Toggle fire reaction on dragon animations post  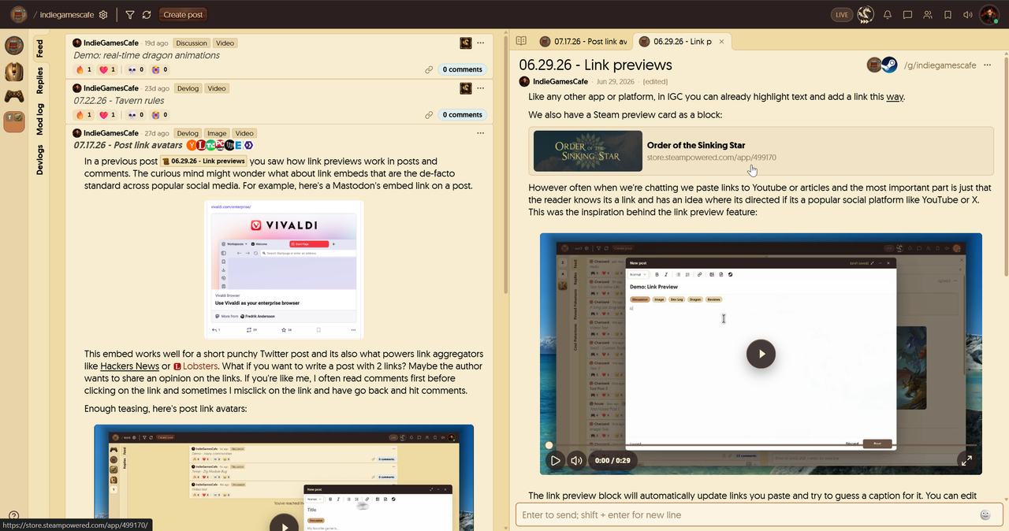coord(83,69)
